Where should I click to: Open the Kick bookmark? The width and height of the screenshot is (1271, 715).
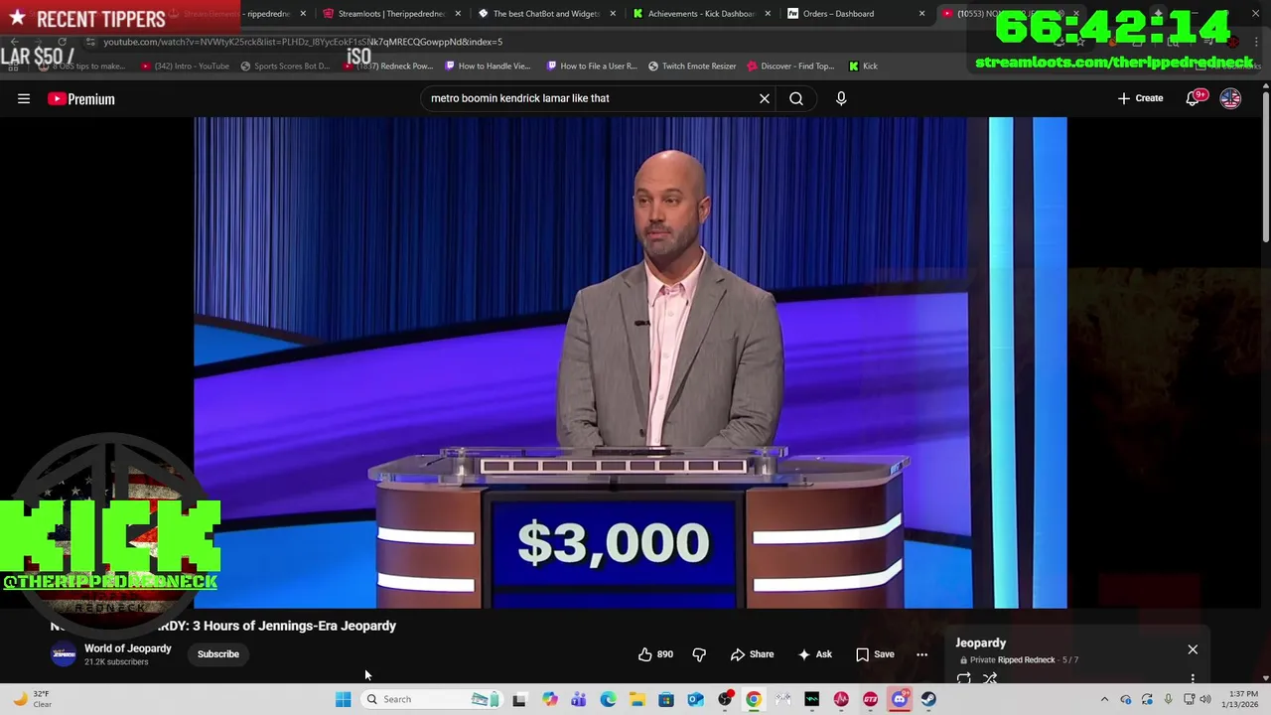pyautogui.click(x=863, y=67)
